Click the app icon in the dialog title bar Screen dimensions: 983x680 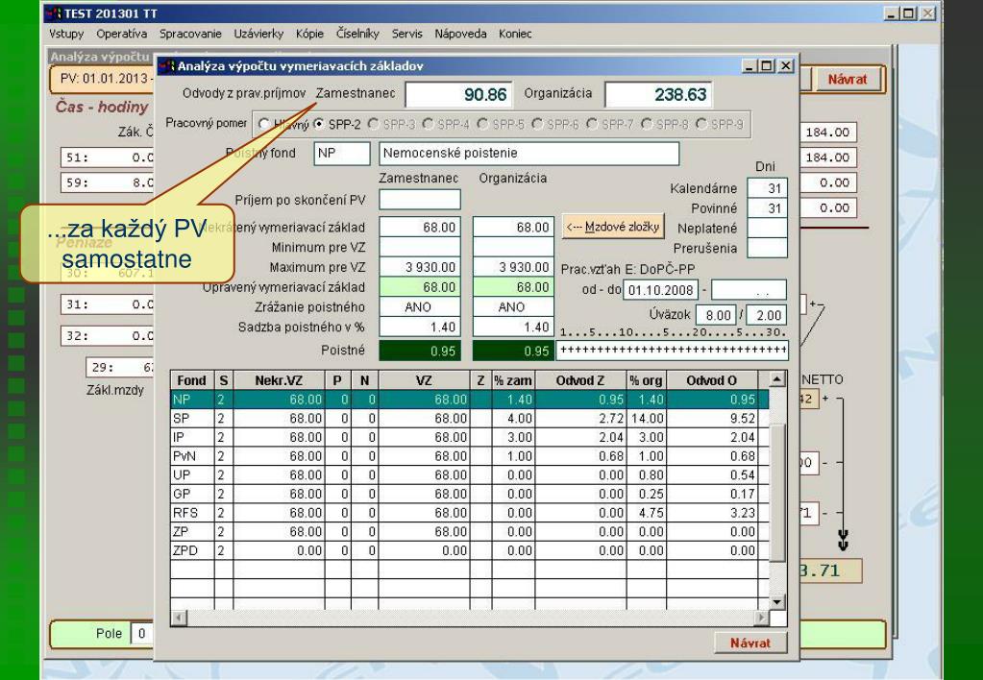[x=167, y=66]
